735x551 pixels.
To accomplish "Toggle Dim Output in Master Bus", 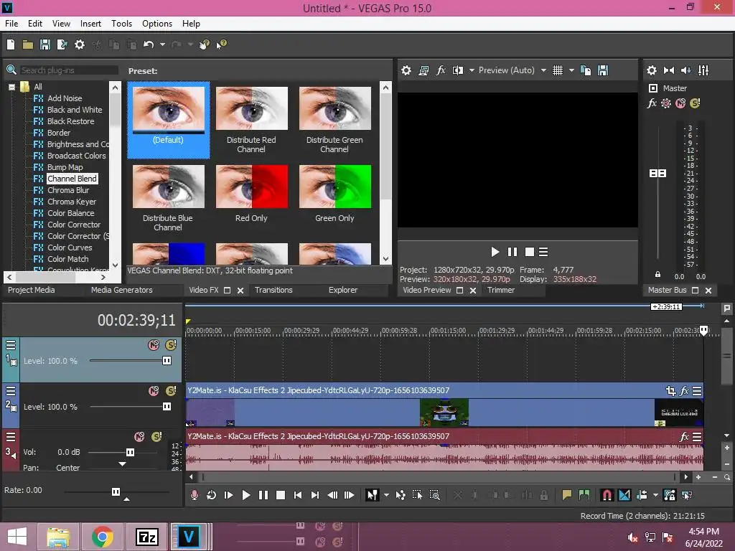I will pyautogui.click(x=685, y=70).
